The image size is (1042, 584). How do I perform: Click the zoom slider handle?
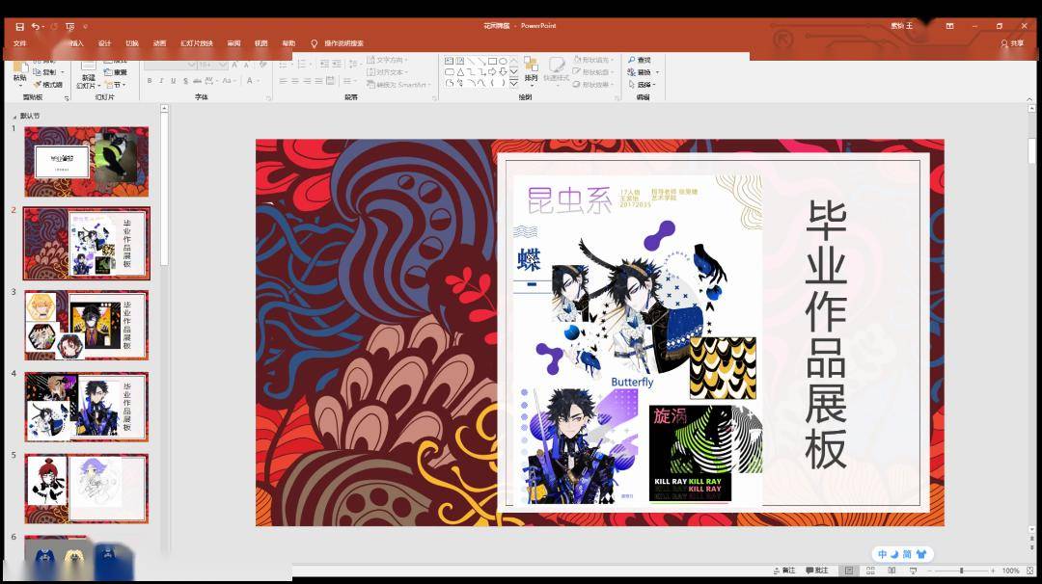pos(961,571)
